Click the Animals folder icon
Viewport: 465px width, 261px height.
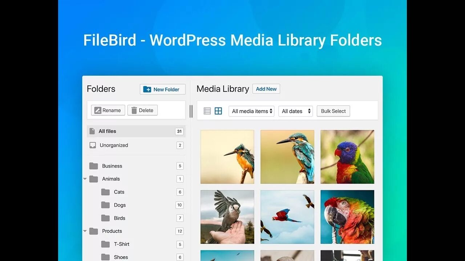[x=94, y=179]
